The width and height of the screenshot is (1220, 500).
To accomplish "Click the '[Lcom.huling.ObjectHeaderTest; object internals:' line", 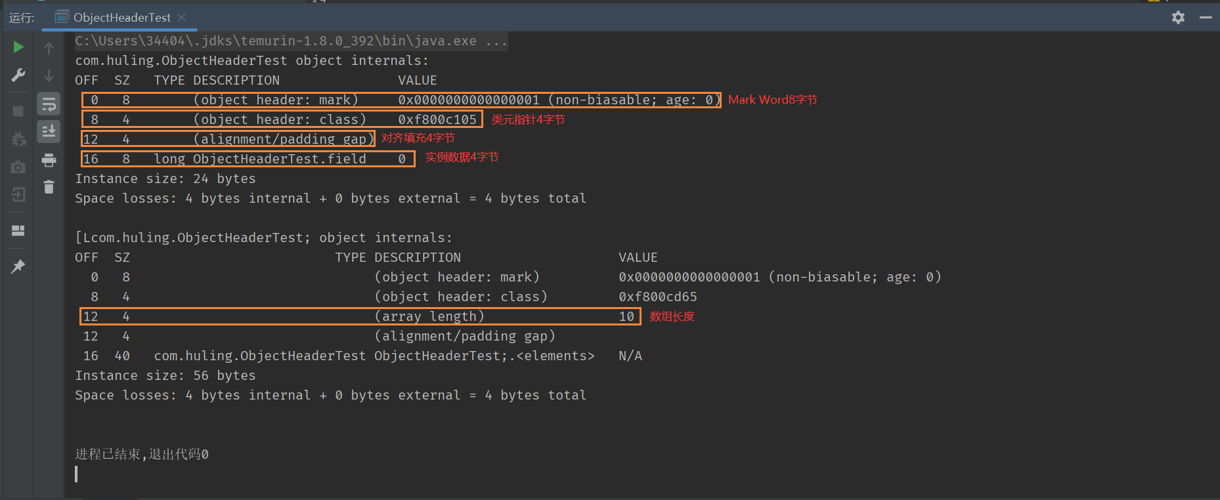I will [x=263, y=238].
